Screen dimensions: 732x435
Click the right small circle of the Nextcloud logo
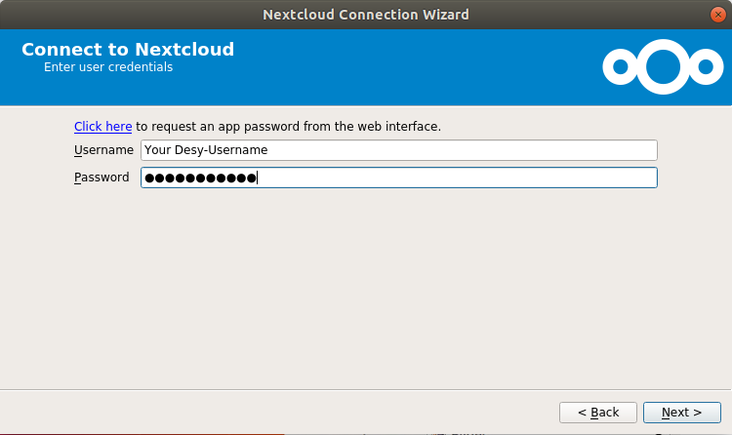pos(706,66)
